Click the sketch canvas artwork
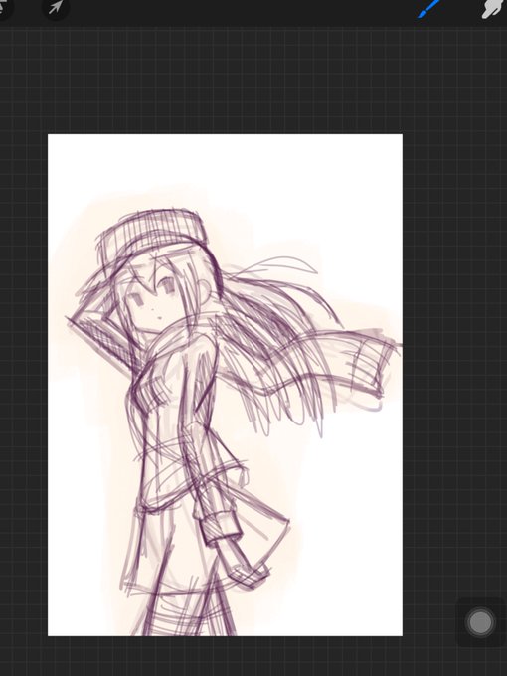The width and height of the screenshot is (507, 676). click(225, 385)
